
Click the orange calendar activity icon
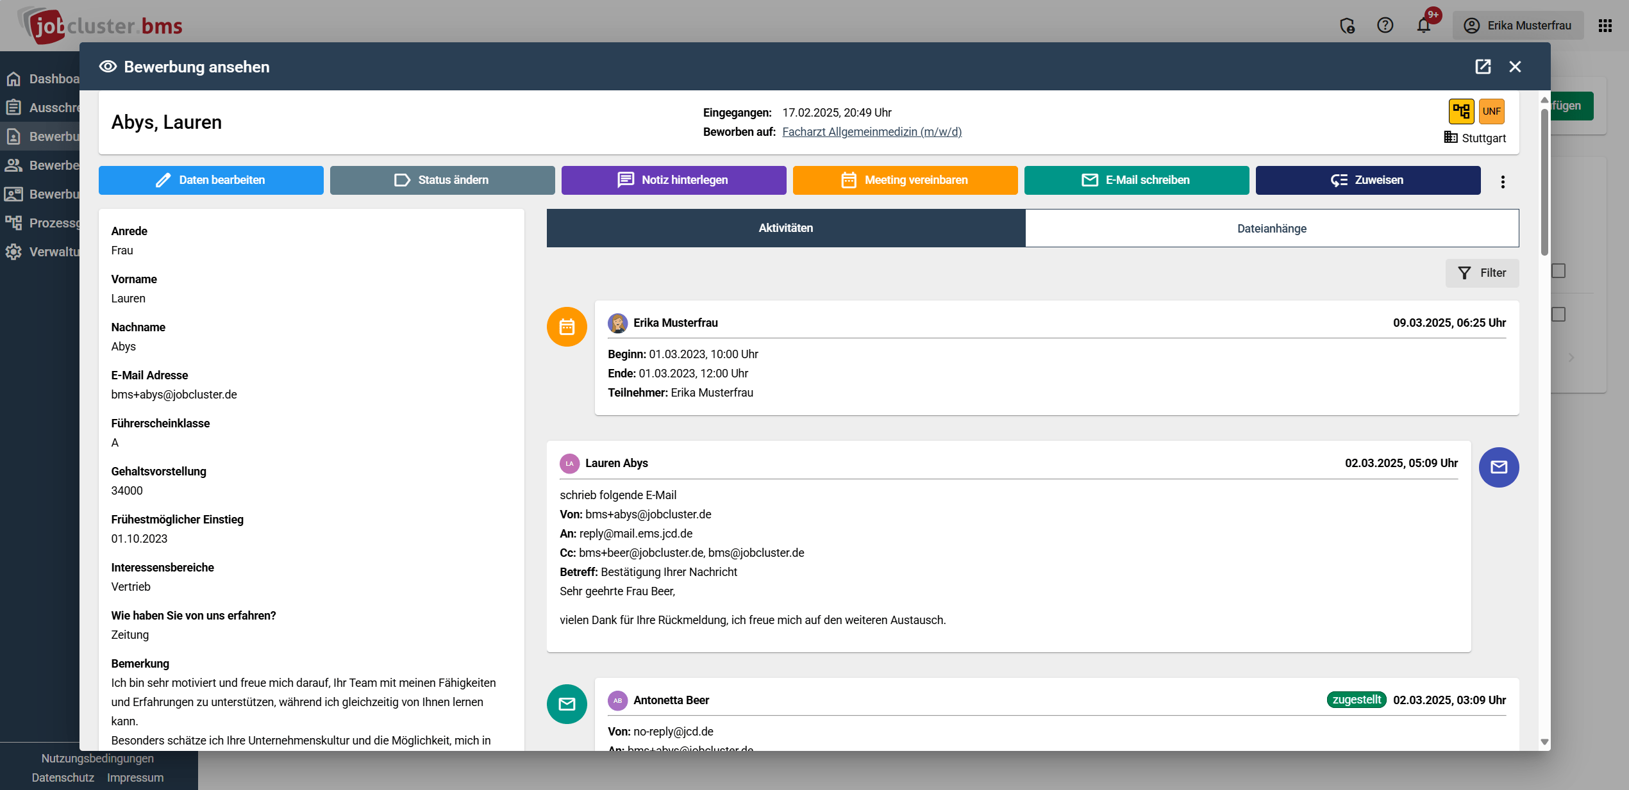point(567,327)
